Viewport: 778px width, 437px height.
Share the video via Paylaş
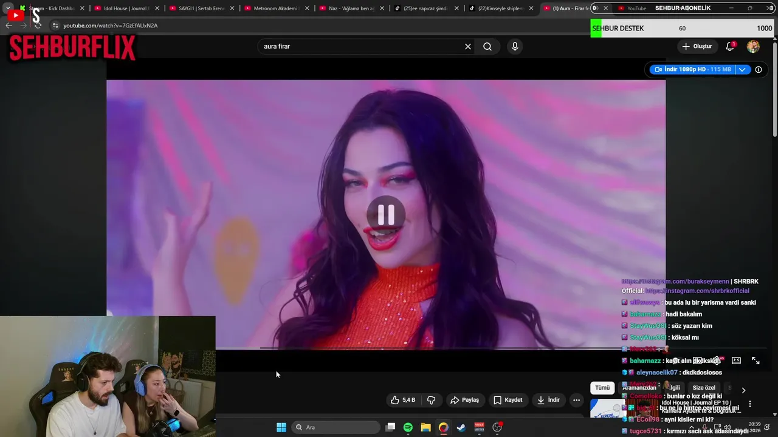click(464, 400)
